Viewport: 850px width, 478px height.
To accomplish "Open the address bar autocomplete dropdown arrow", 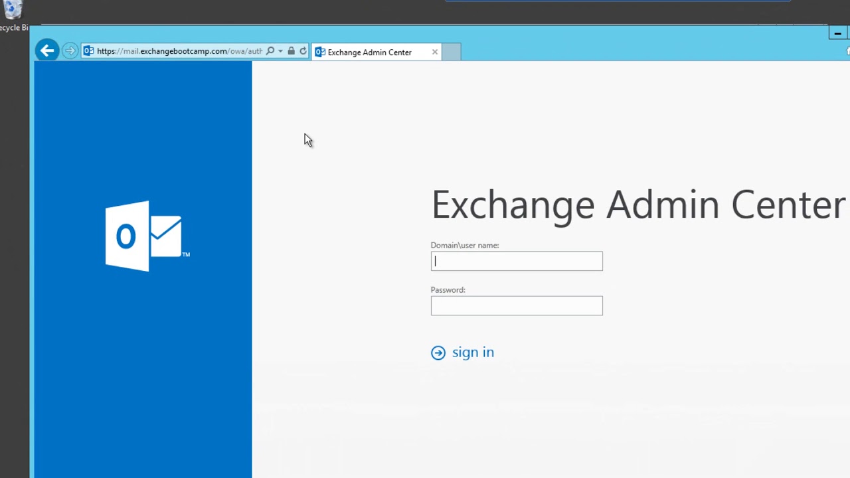I will [x=280, y=51].
